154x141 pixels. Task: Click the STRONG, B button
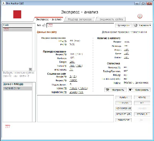pyautogui.click(x=142, y=114)
